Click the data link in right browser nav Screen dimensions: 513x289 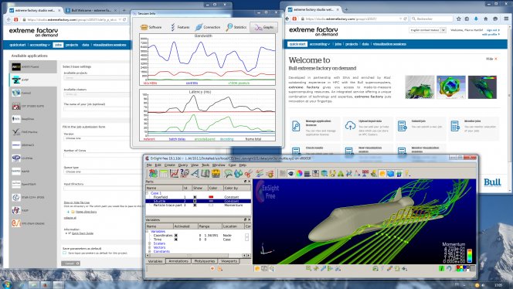365,44
